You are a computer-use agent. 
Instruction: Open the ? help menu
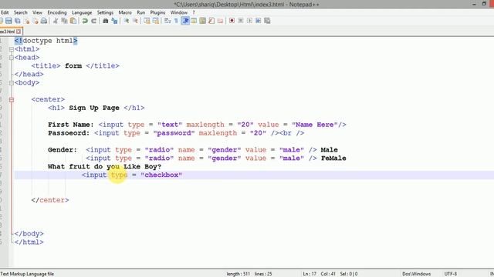tap(194, 12)
